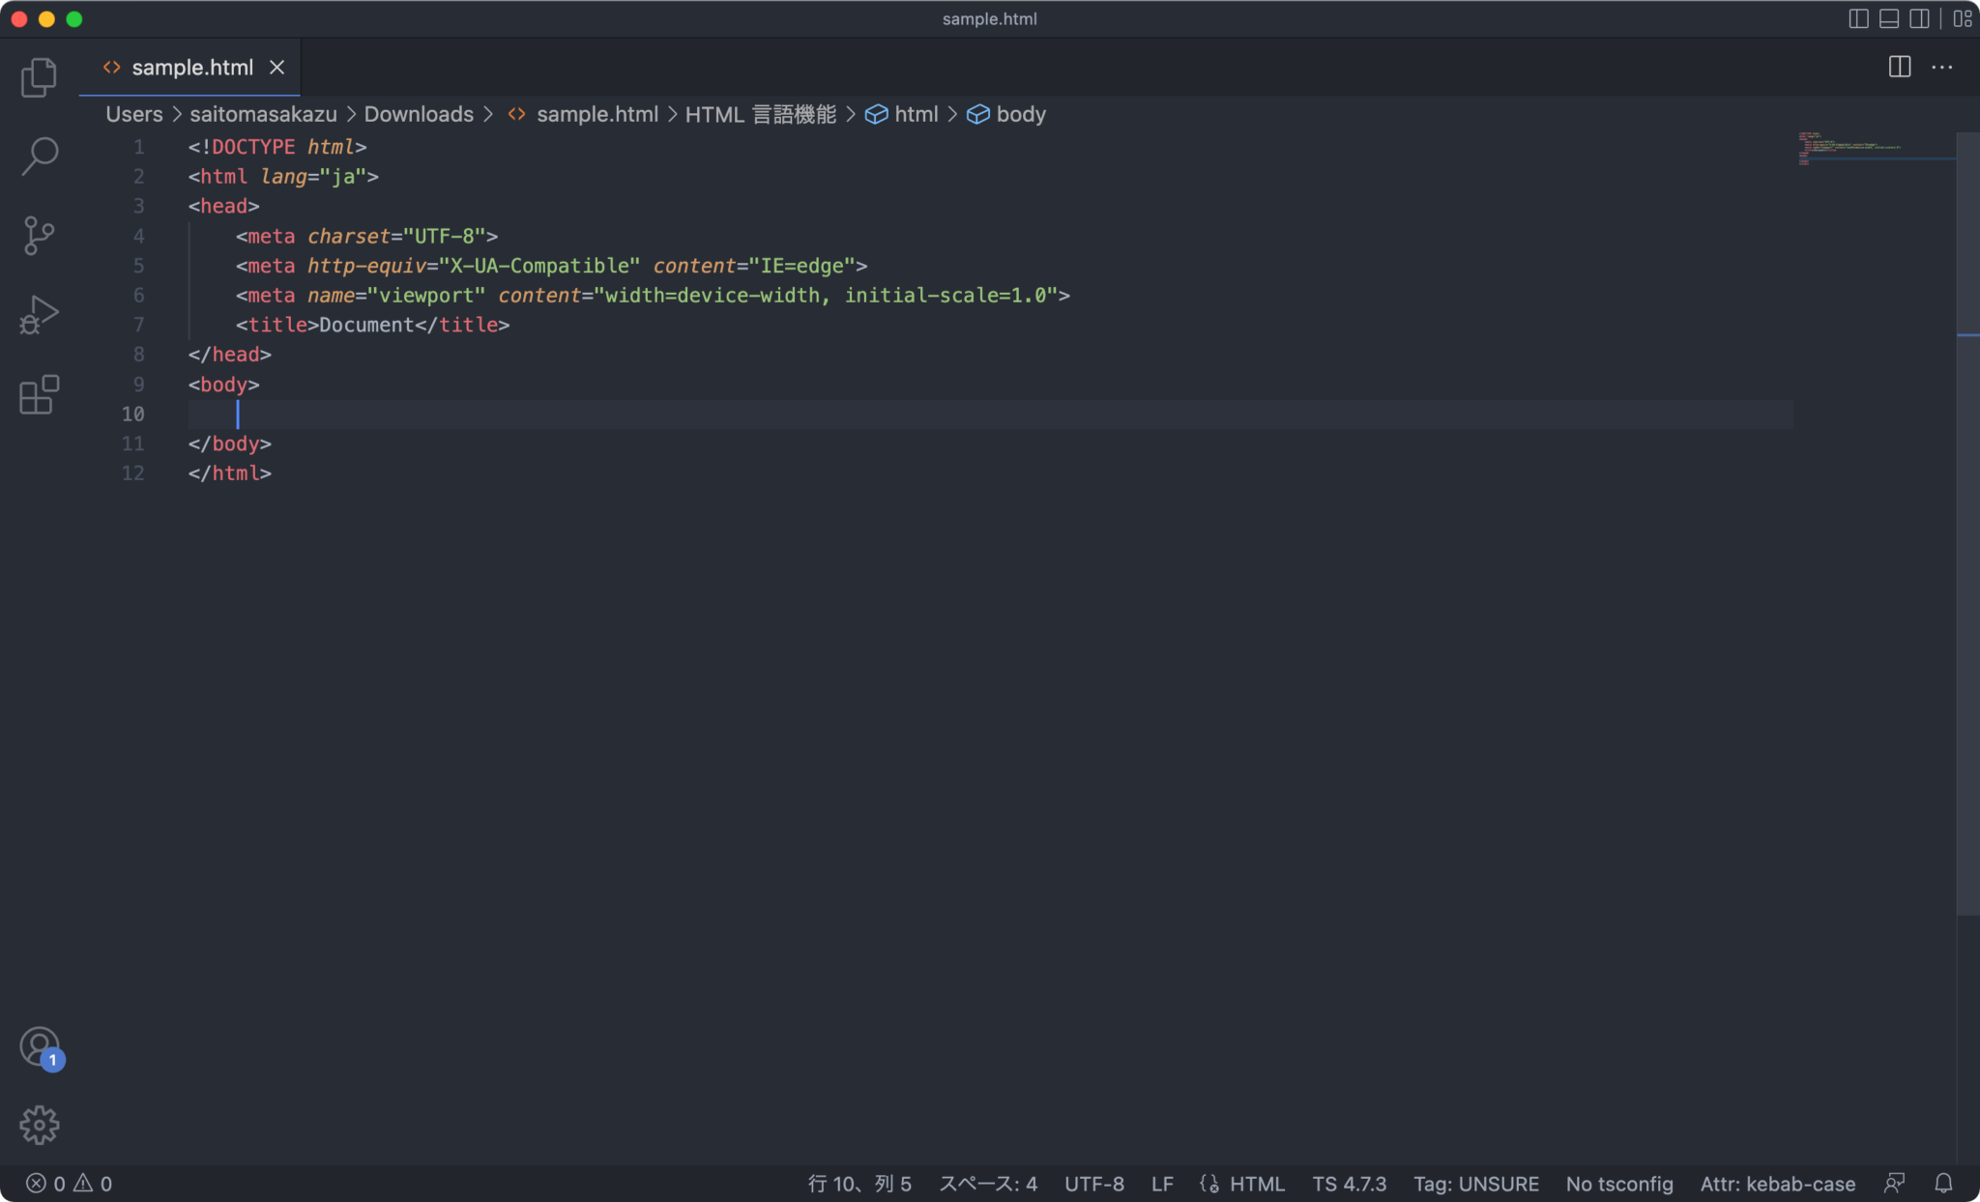
Task: Open the Explorer view in the sidebar
Action: click(x=39, y=77)
